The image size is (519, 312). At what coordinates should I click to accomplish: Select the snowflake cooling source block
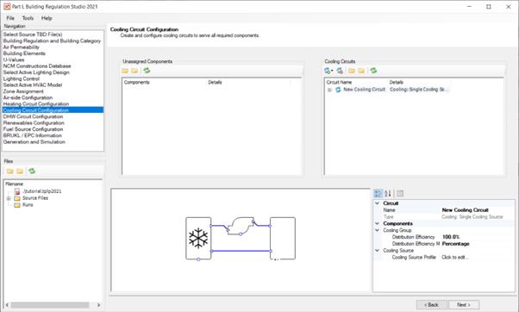(x=198, y=238)
